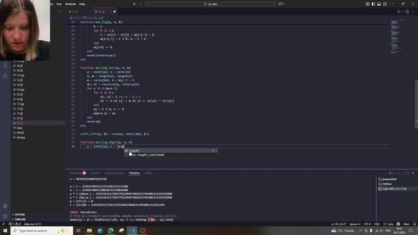Open the Run menu

(x=59, y=4)
